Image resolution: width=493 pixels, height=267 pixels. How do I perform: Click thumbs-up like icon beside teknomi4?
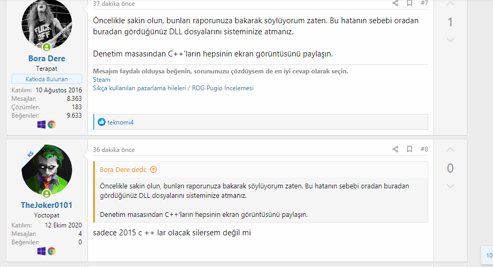pyautogui.click(x=102, y=122)
